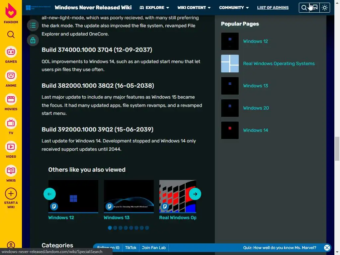Screen dimensions: 340x255
Task: Open the Discuss speech bubble icon
Action: tap(314, 8)
